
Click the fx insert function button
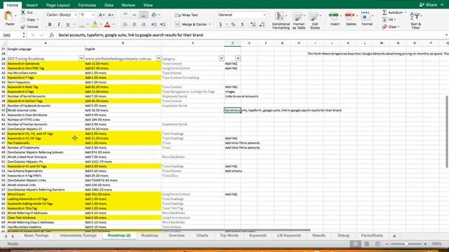click(51, 35)
